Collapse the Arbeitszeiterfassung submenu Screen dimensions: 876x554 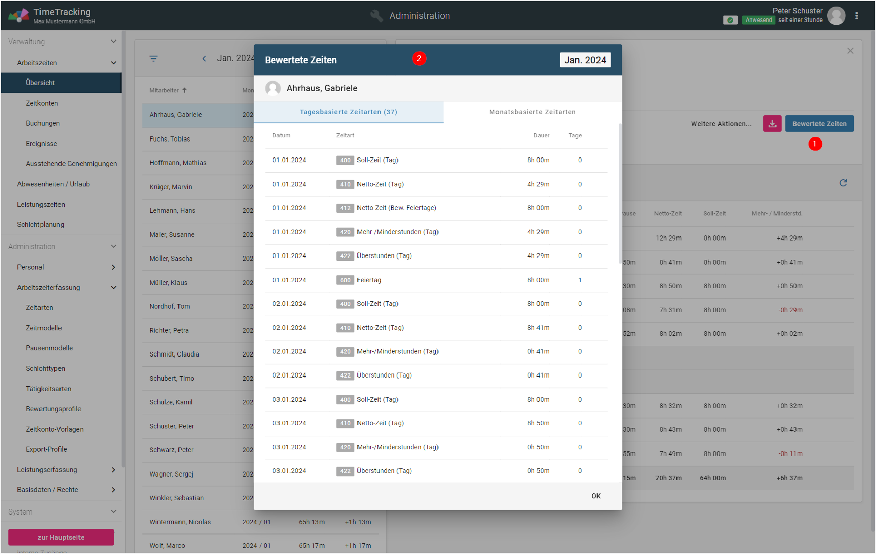(113, 288)
